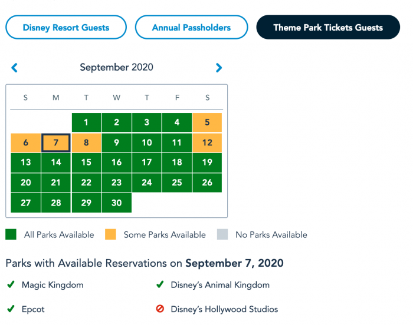413x325 pixels.
Task: Select September 8 yellow date
Action: click(x=86, y=142)
